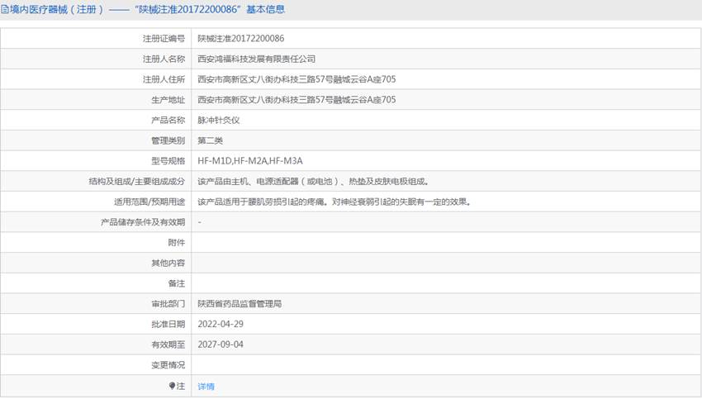Viewport: 702px width, 399px height.
Task: Click the label 适用范围/预期用途
Action: [x=149, y=202]
